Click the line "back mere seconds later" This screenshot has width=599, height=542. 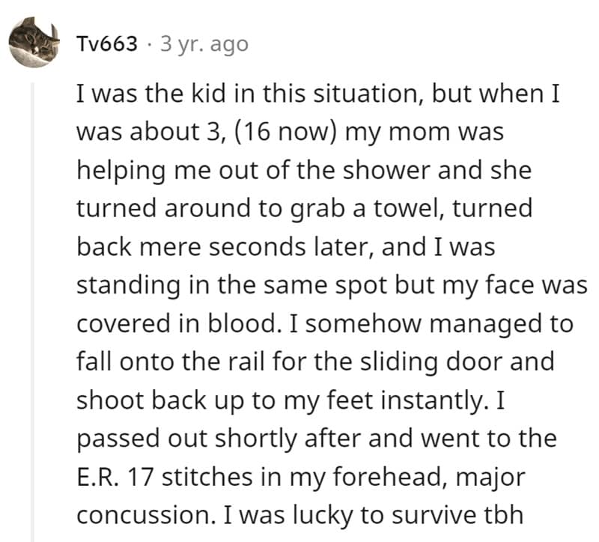285,247
